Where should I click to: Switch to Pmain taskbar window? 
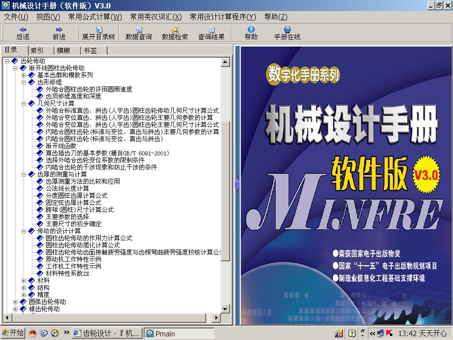[x=179, y=333]
